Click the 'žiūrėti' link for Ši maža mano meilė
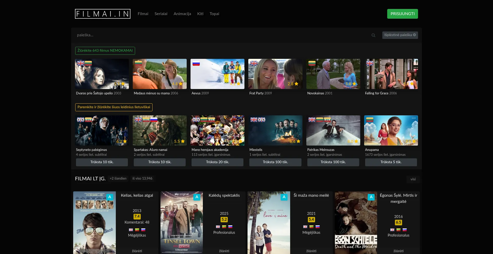Image resolution: width=493 pixels, height=254 pixels. tap(311, 251)
